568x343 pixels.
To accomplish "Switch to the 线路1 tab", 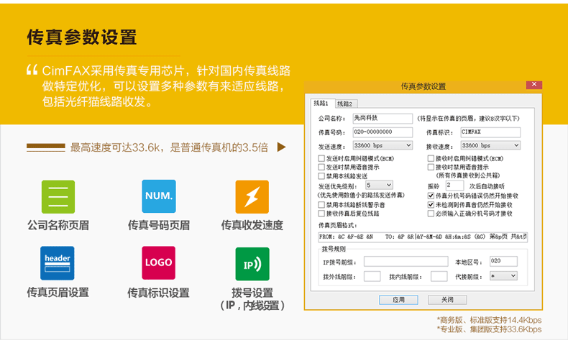I will (x=321, y=104).
